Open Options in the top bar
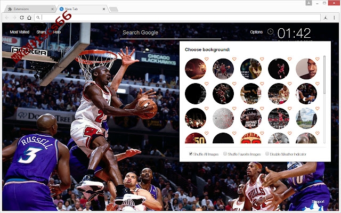 (x=256, y=32)
